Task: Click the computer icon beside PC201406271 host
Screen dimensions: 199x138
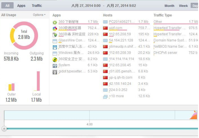Action: click(x=105, y=22)
